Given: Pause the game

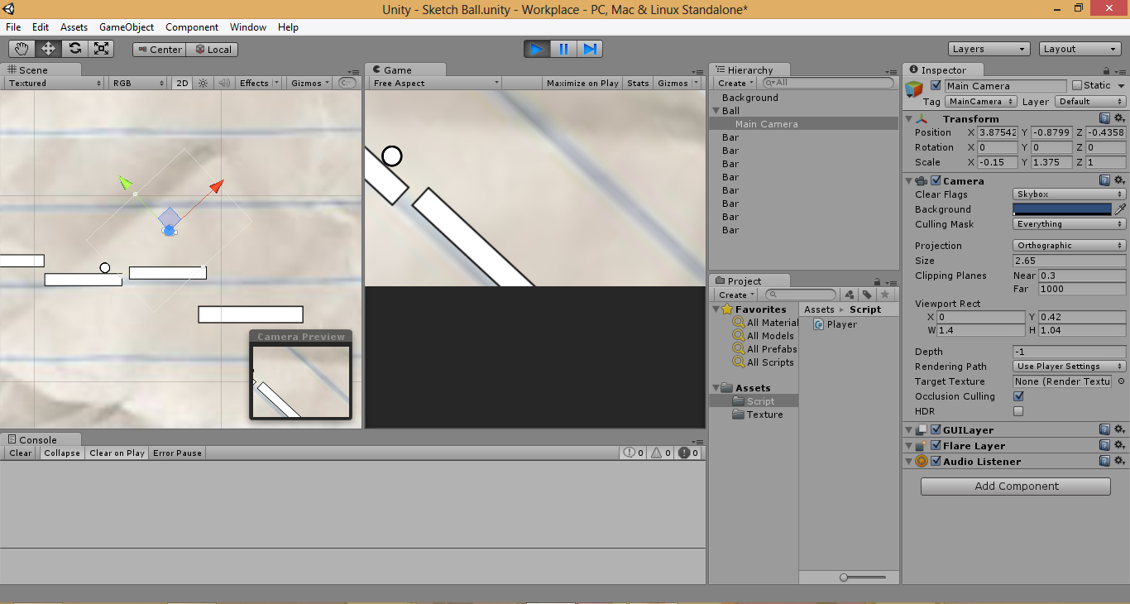Looking at the screenshot, I should point(563,49).
